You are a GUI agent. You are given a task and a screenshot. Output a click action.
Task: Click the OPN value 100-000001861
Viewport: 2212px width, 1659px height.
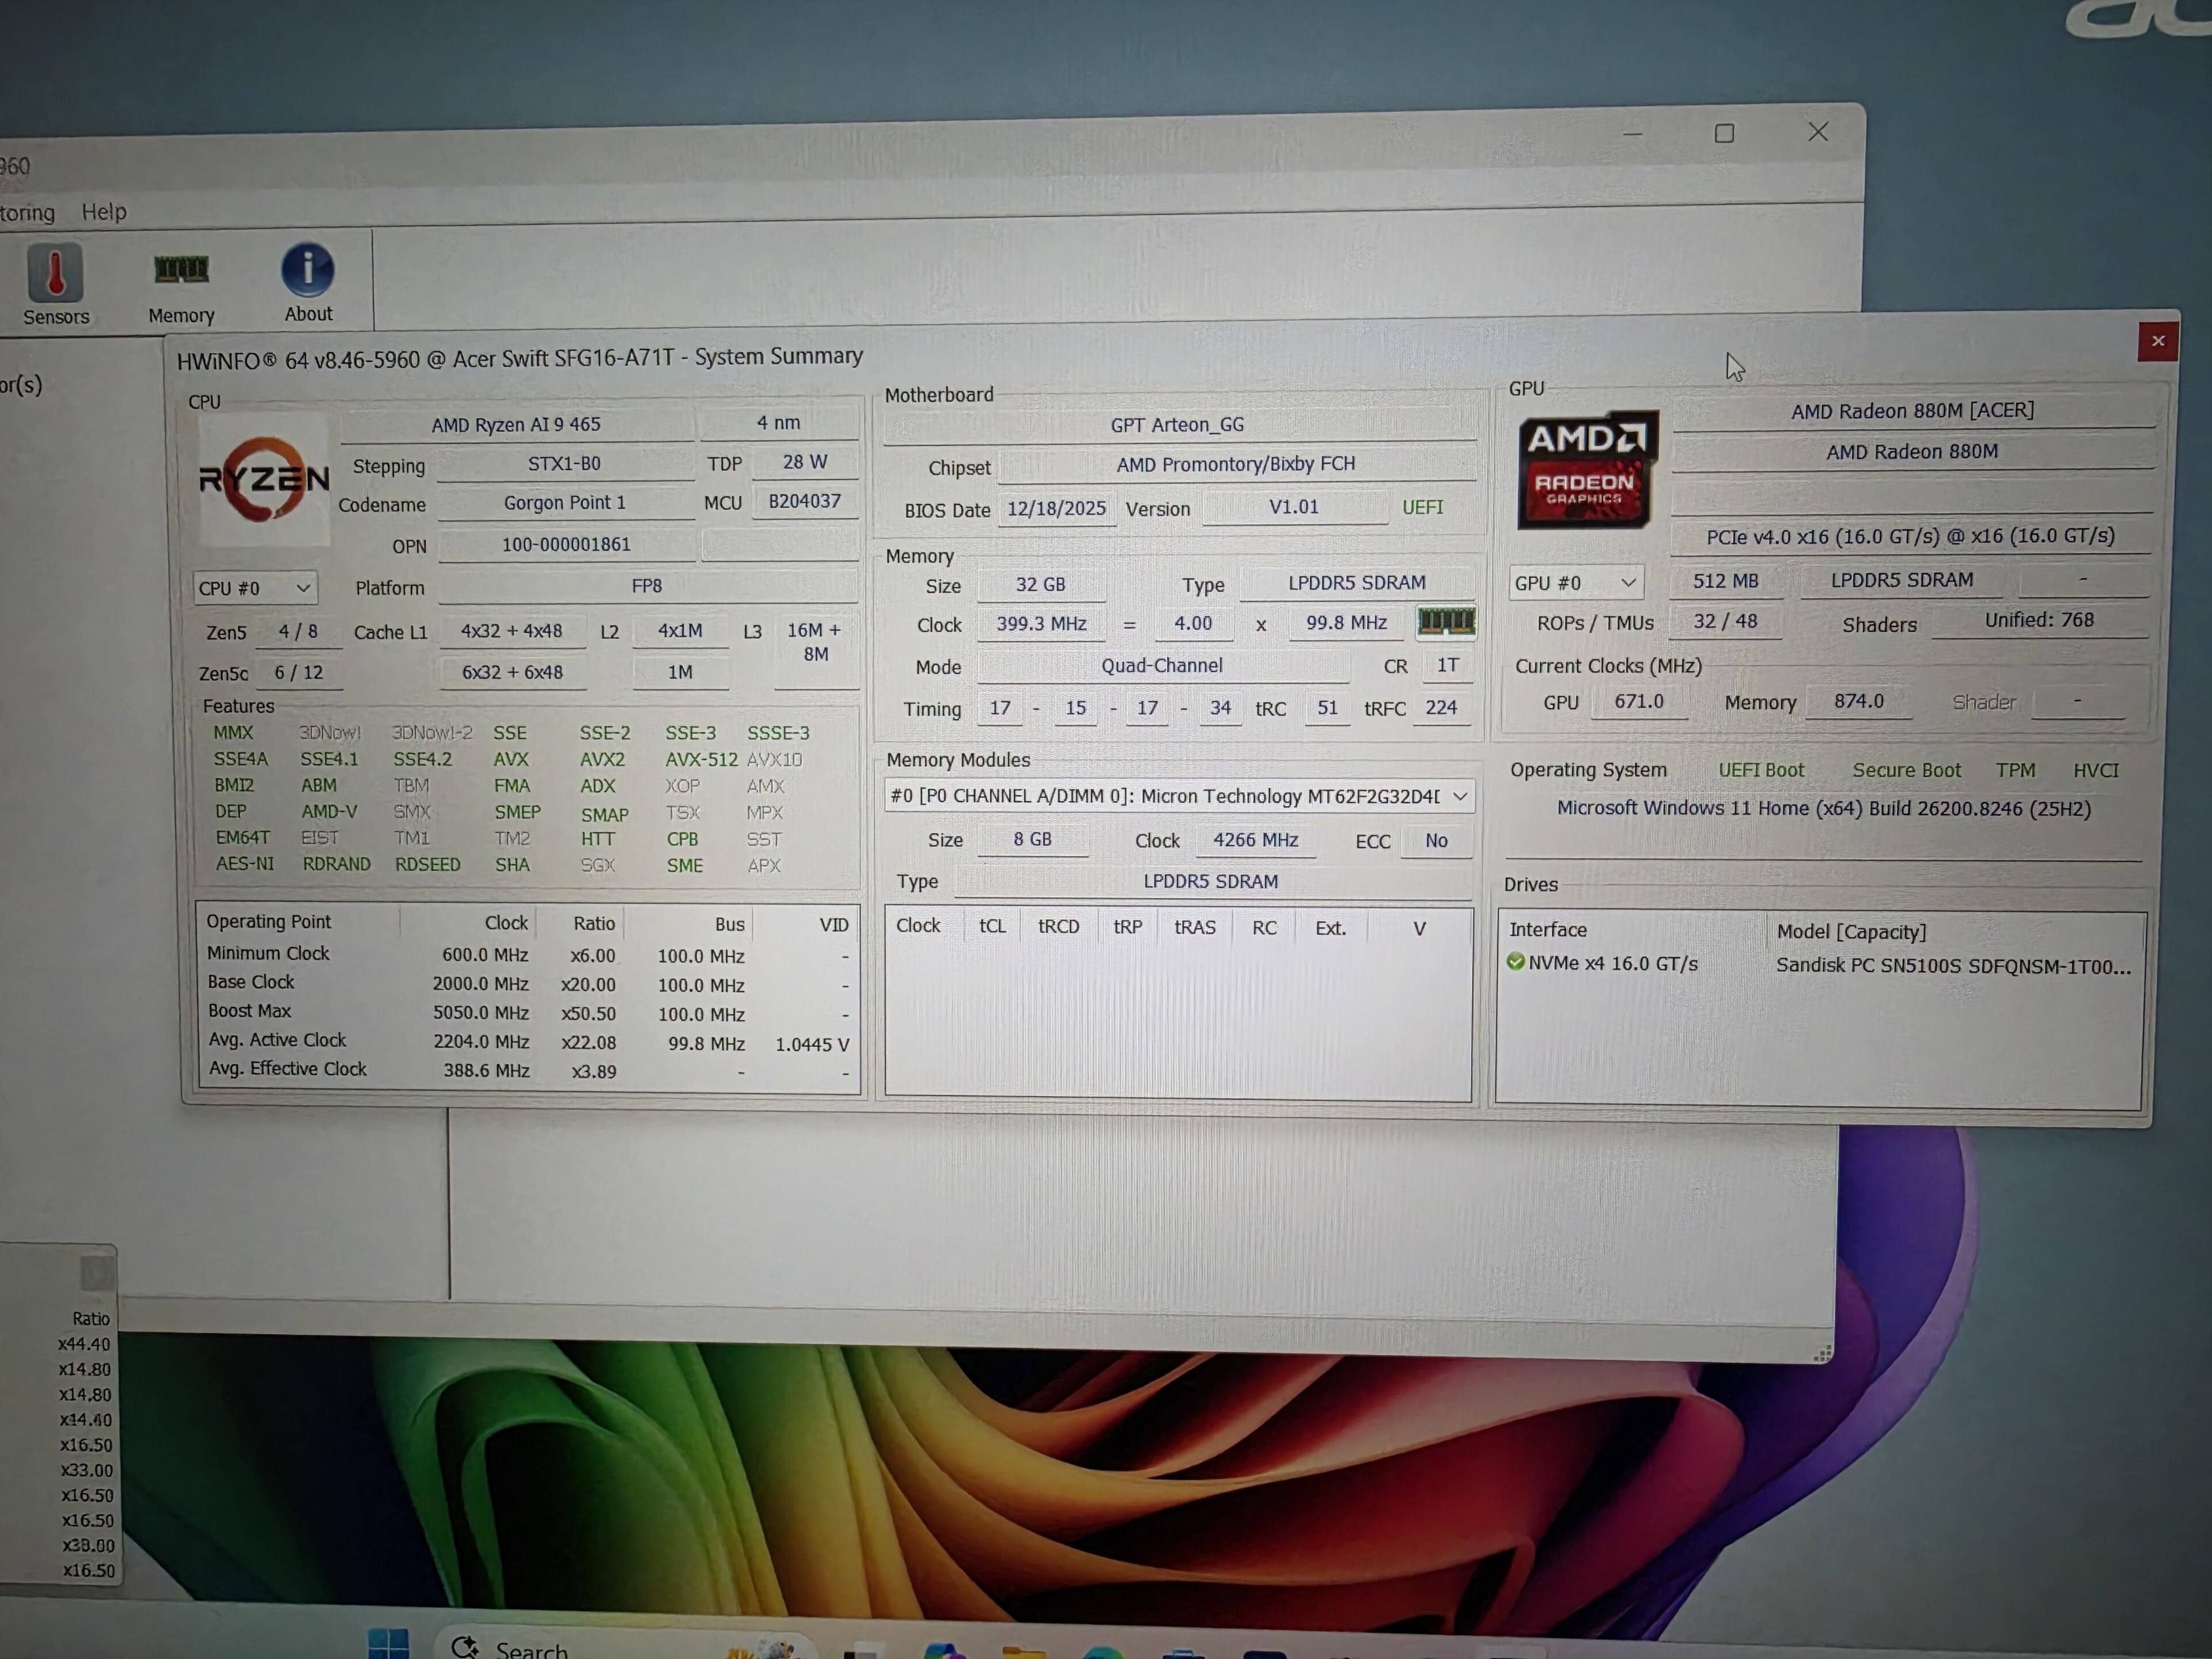click(x=566, y=545)
